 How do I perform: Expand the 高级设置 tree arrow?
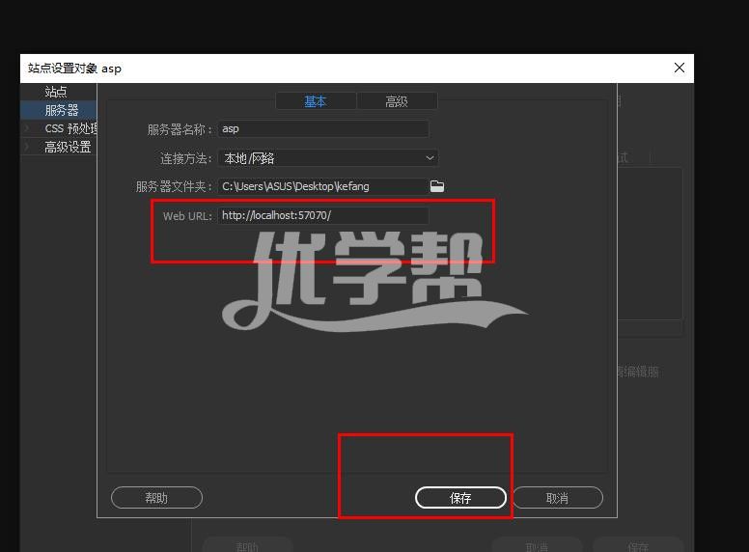coord(27,147)
